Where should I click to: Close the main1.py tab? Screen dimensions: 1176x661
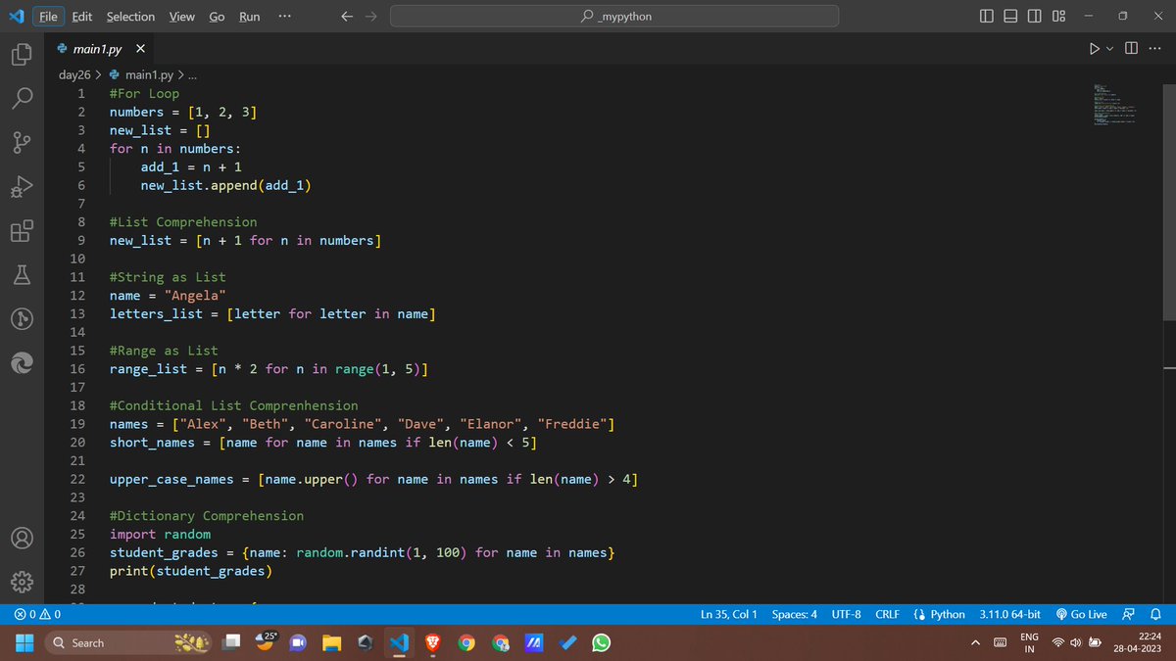[140, 49]
